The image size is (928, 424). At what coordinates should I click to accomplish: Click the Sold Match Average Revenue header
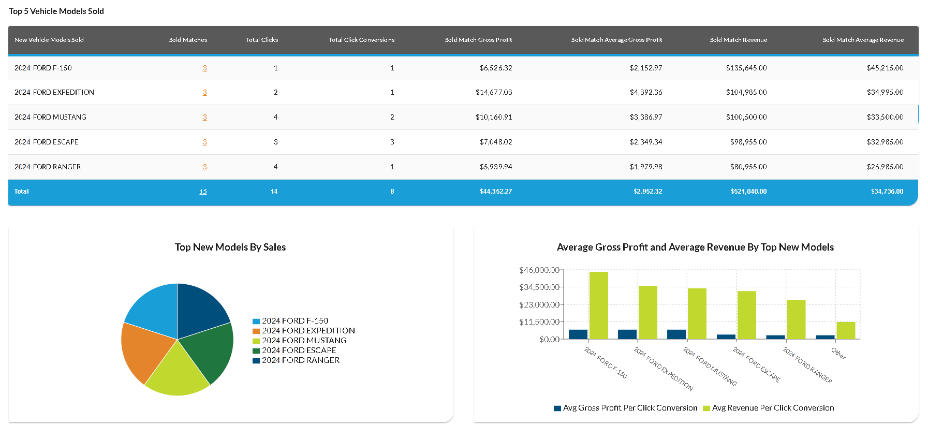point(863,40)
